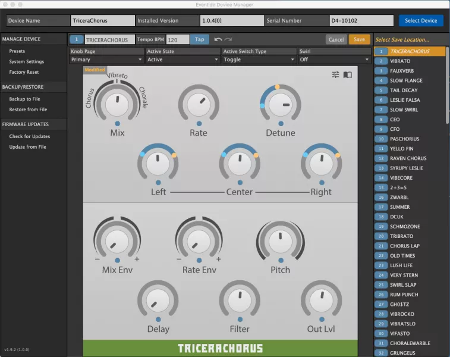Choose Restore from File
The image size is (450, 357).
(x=28, y=109)
